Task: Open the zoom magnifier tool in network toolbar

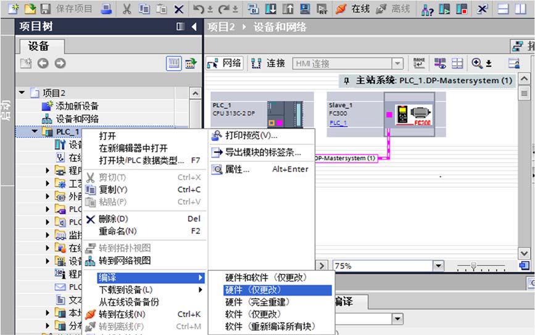Action: click(x=477, y=63)
